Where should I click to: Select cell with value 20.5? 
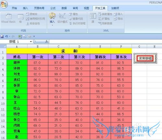pyautogui.click(x=59, y=137)
